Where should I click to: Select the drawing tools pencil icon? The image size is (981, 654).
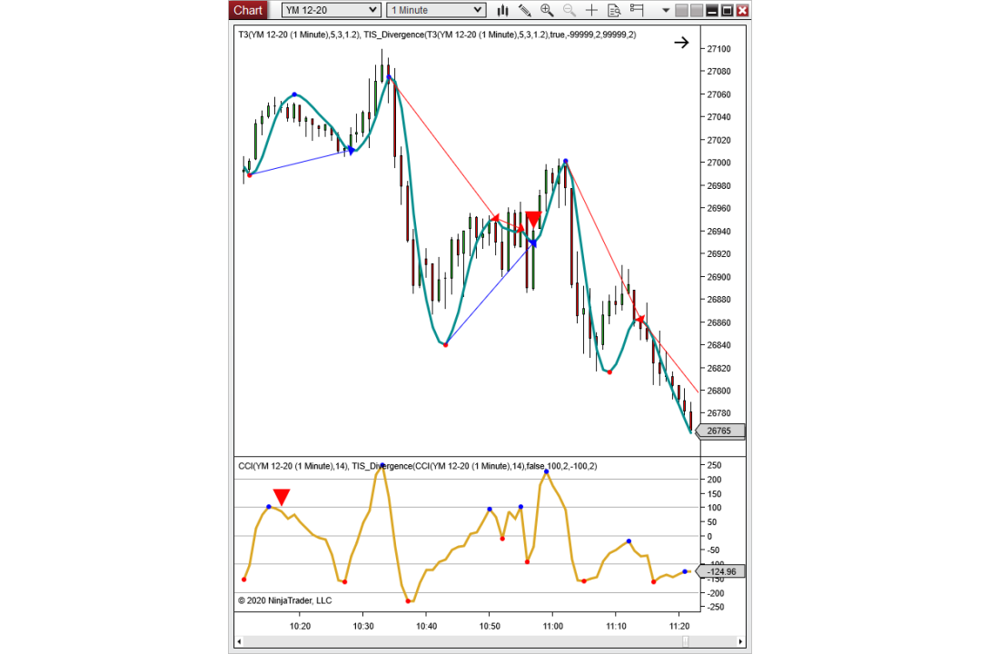[x=525, y=10]
